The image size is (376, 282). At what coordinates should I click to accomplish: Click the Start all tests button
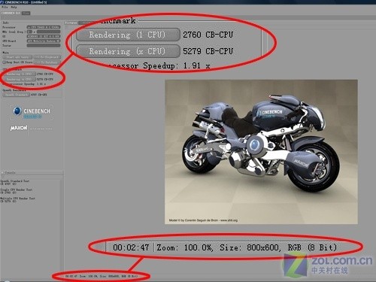point(17,57)
